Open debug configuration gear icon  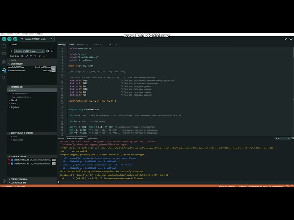coord(48,51)
